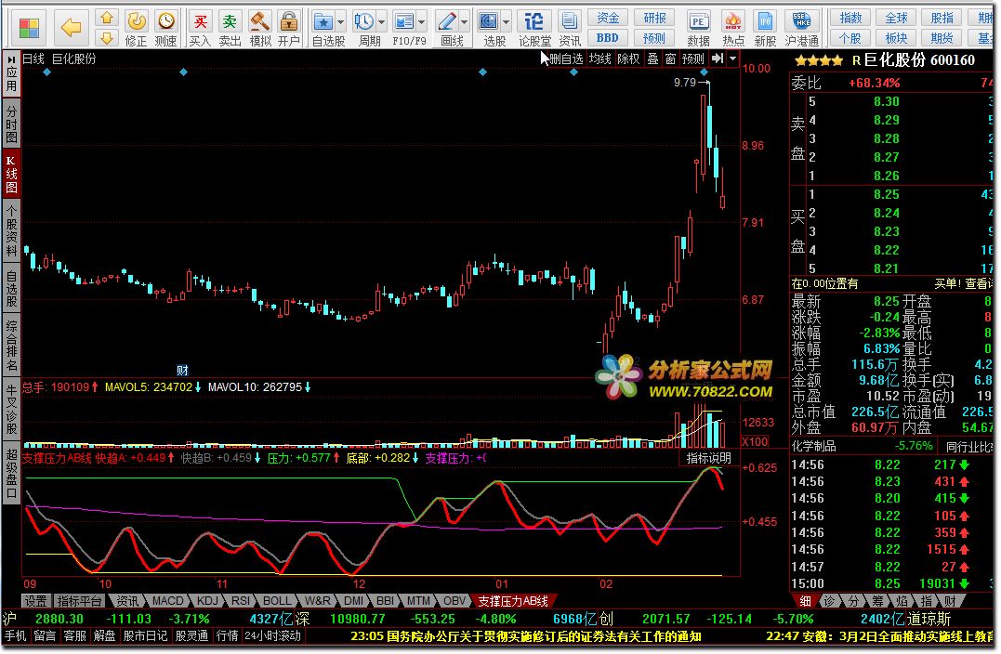
Task: Click the 研报 toolbar button
Action: 654,18
